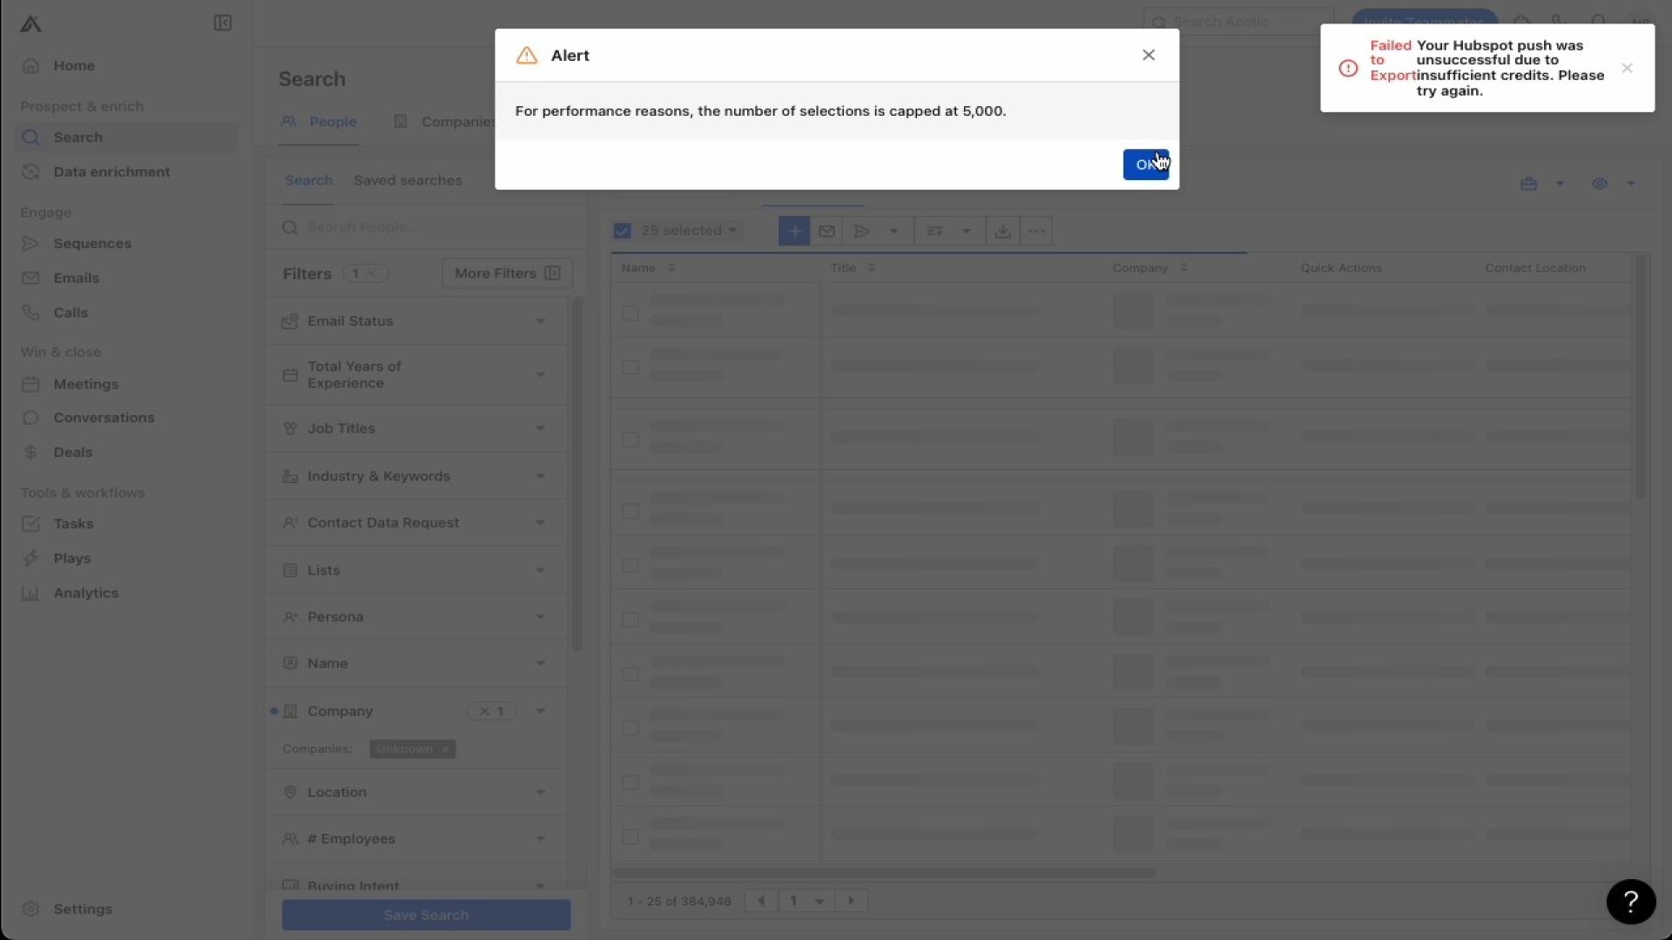
Task: Check the third result row checkbox
Action: tap(630, 440)
